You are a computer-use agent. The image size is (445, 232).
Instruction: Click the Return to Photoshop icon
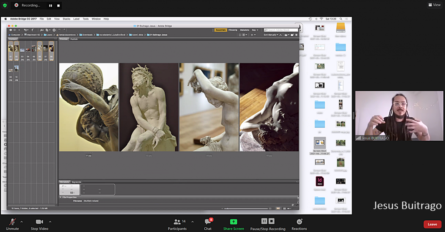coord(33,30)
